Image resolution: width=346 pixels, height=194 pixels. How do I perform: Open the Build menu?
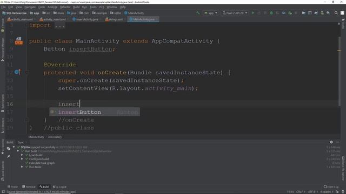(76, 7)
